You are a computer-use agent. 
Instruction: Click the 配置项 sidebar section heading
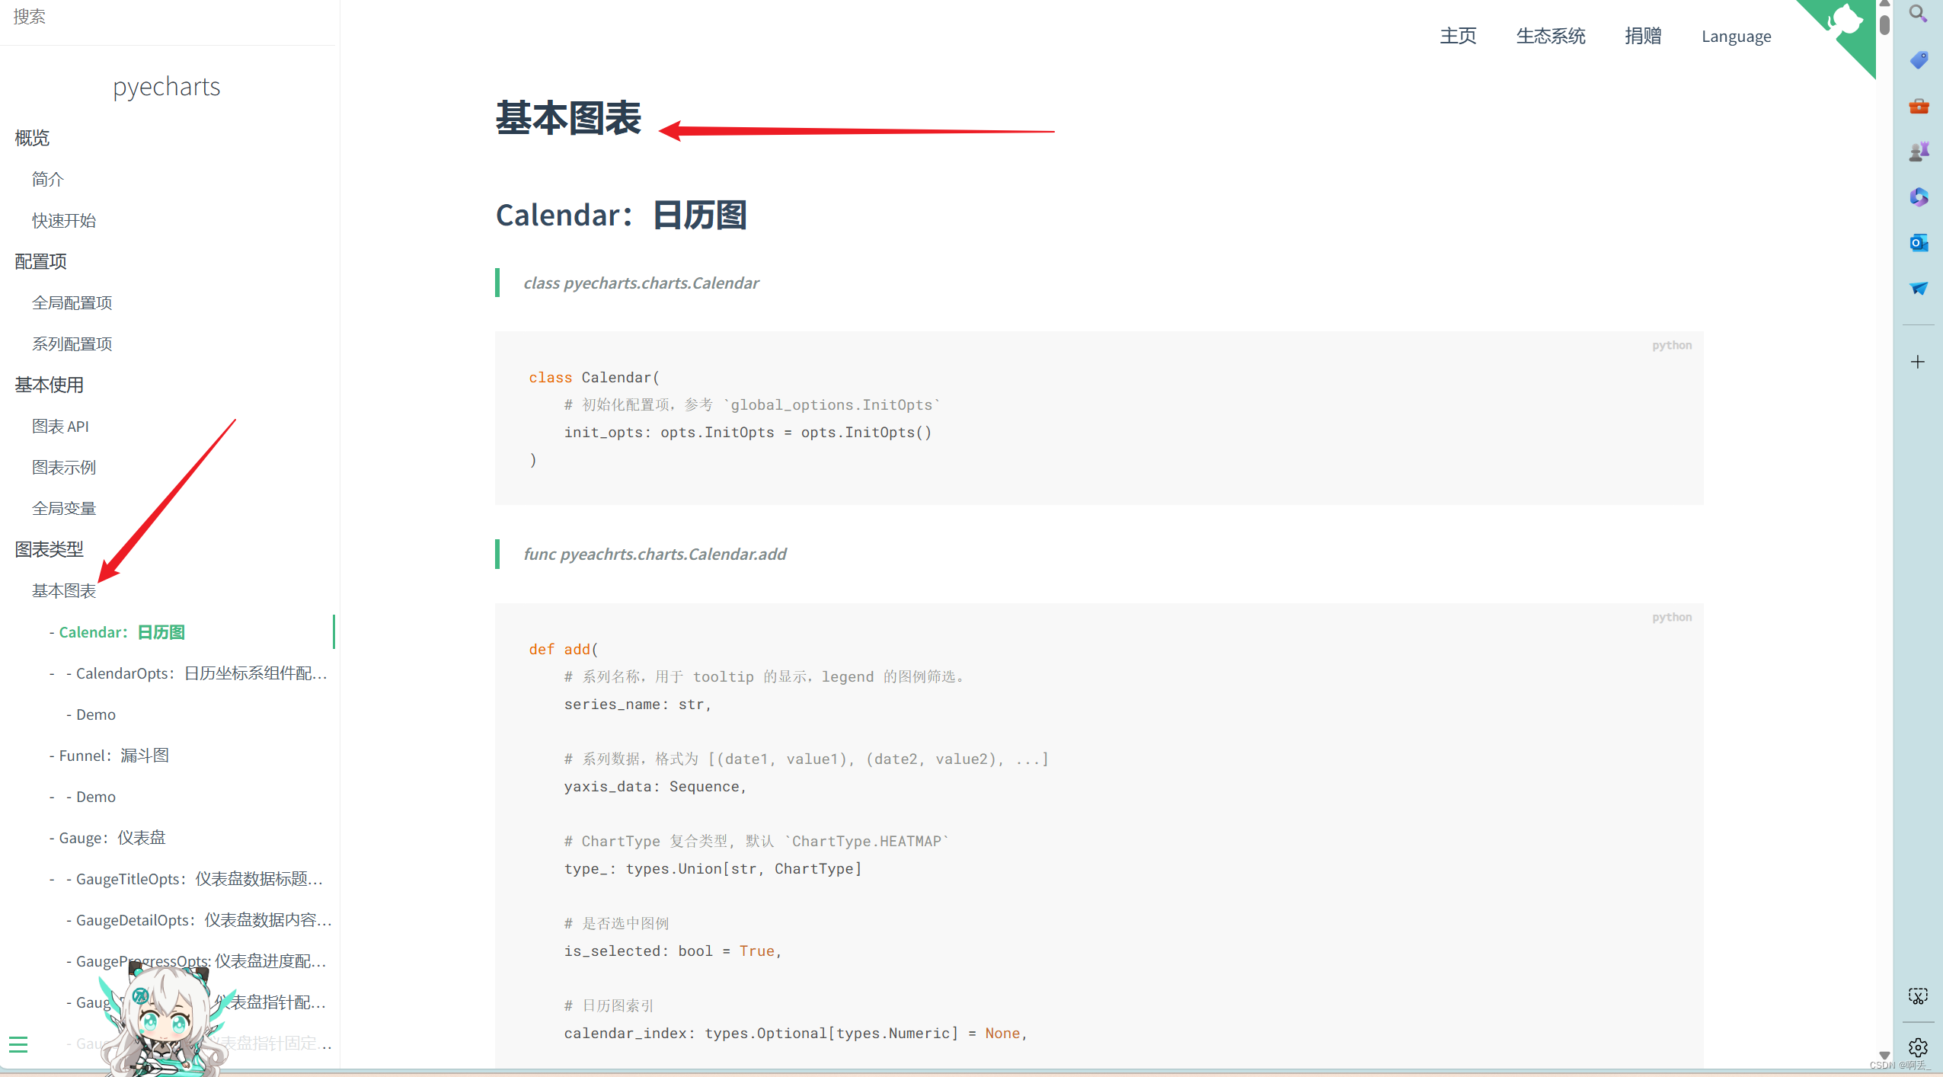pos(41,261)
